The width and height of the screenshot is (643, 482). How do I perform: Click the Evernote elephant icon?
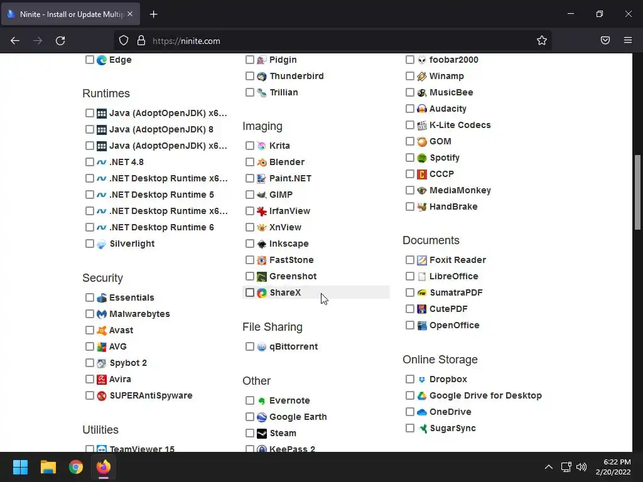tap(262, 401)
